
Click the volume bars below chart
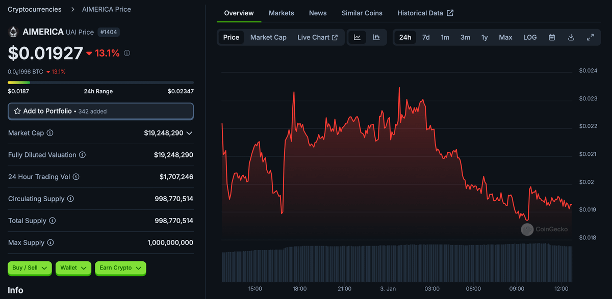click(397, 264)
